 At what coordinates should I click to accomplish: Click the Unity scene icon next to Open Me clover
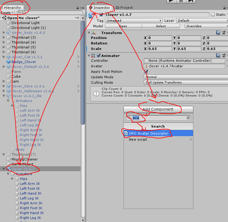4,18
